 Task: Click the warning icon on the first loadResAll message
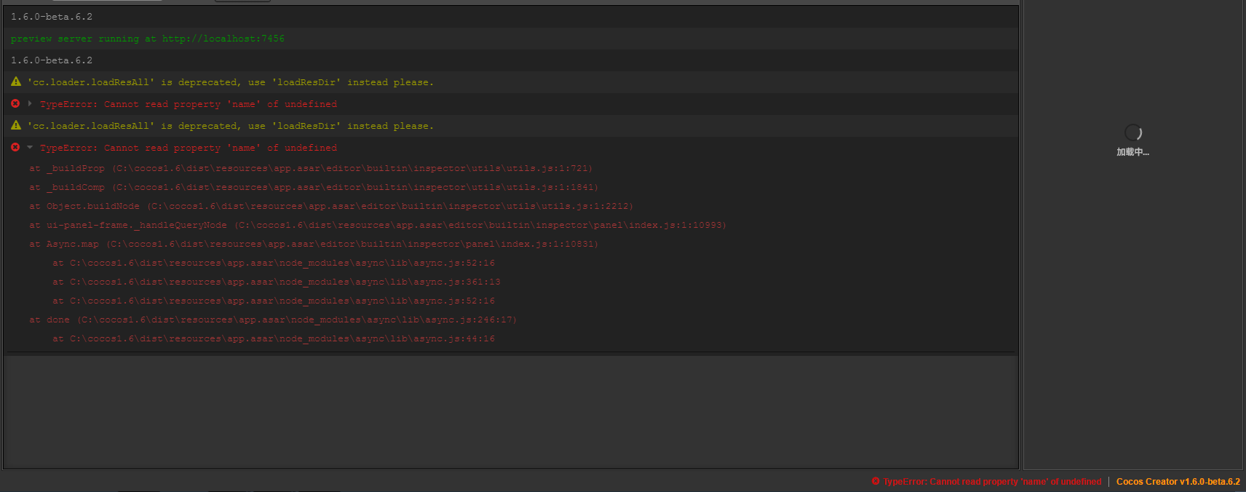click(16, 82)
